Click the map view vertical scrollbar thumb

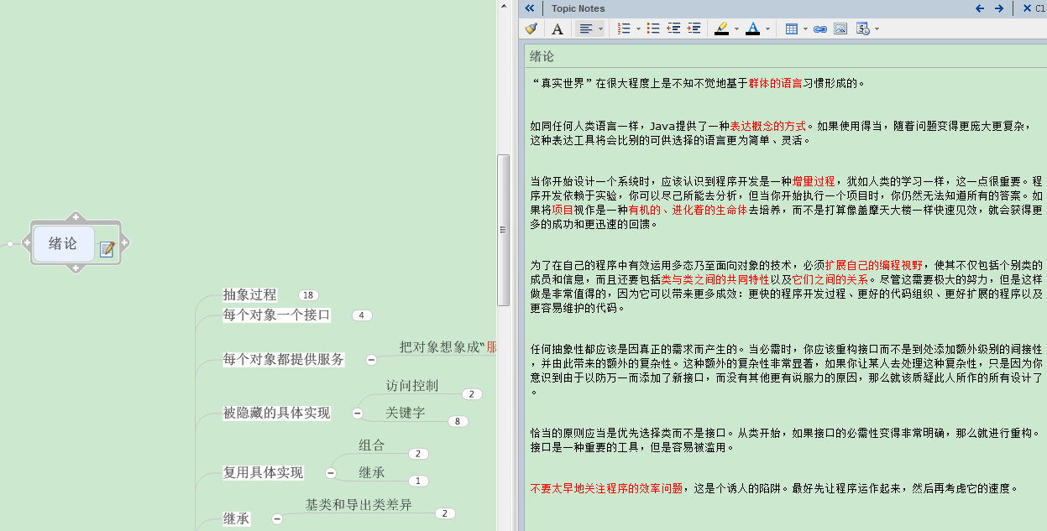point(504,230)
